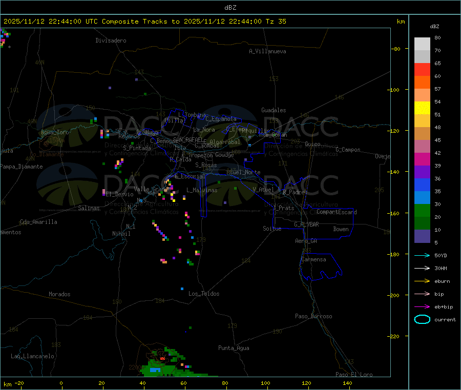Click the A_Villanueva map label
Image resolution: width=461 pixels, height=390 pixels.
click(267, 51)
